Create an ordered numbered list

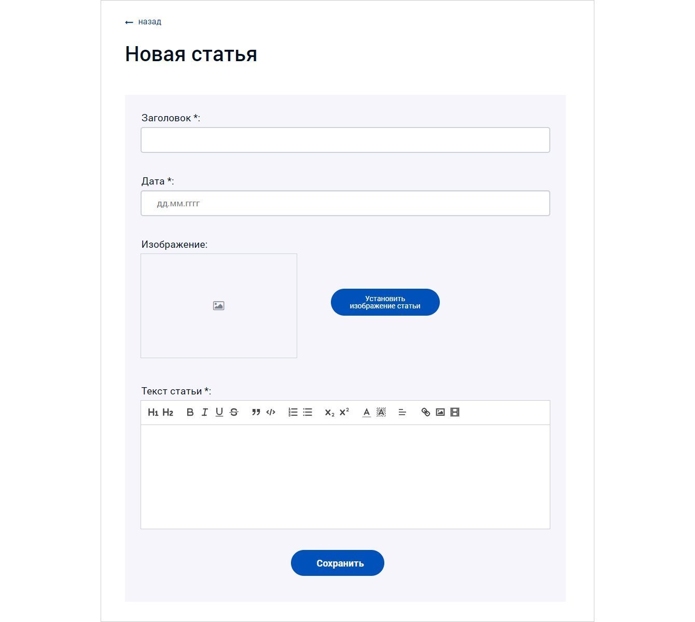click(x=293, y=413)
